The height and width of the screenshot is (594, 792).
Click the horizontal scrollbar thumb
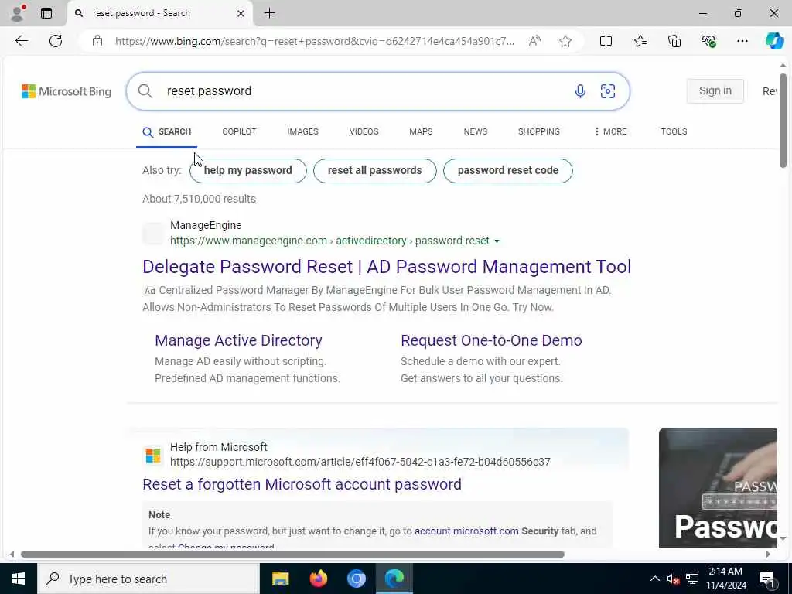[x=292, y=554]
